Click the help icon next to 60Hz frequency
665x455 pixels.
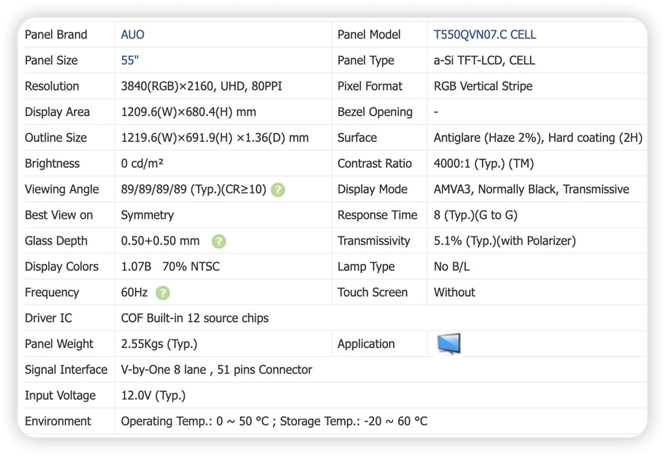pyautogui.click(x=163, y=293)
